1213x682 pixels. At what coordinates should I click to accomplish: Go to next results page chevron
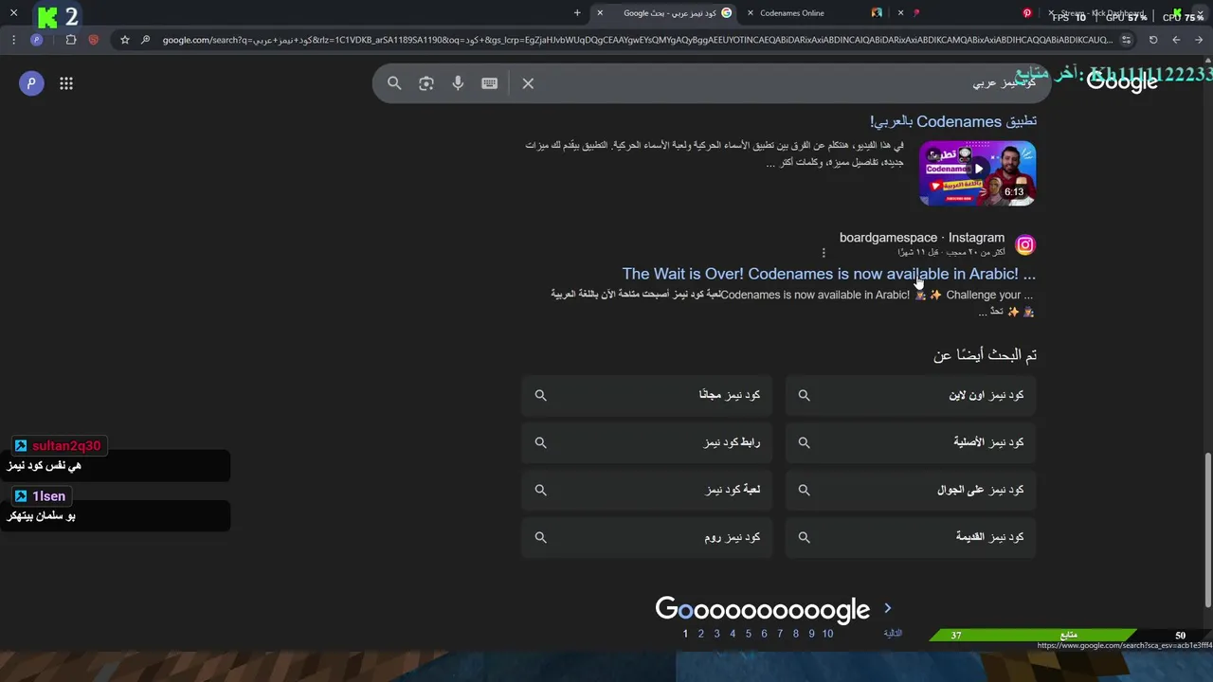tap(888, 608)
